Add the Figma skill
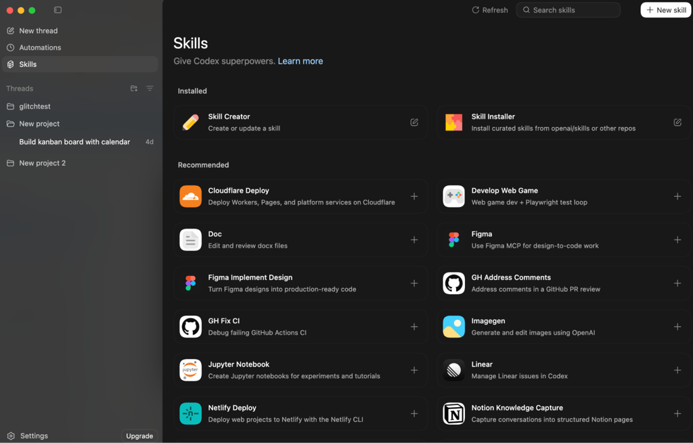693x443 pixels. point(677,240)
